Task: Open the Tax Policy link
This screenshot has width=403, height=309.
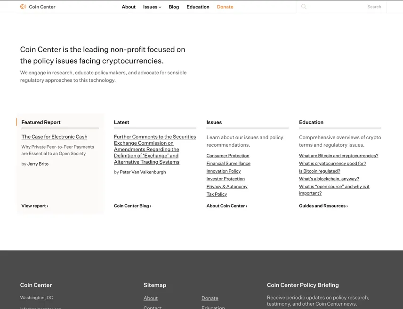Action: point(217,194)
